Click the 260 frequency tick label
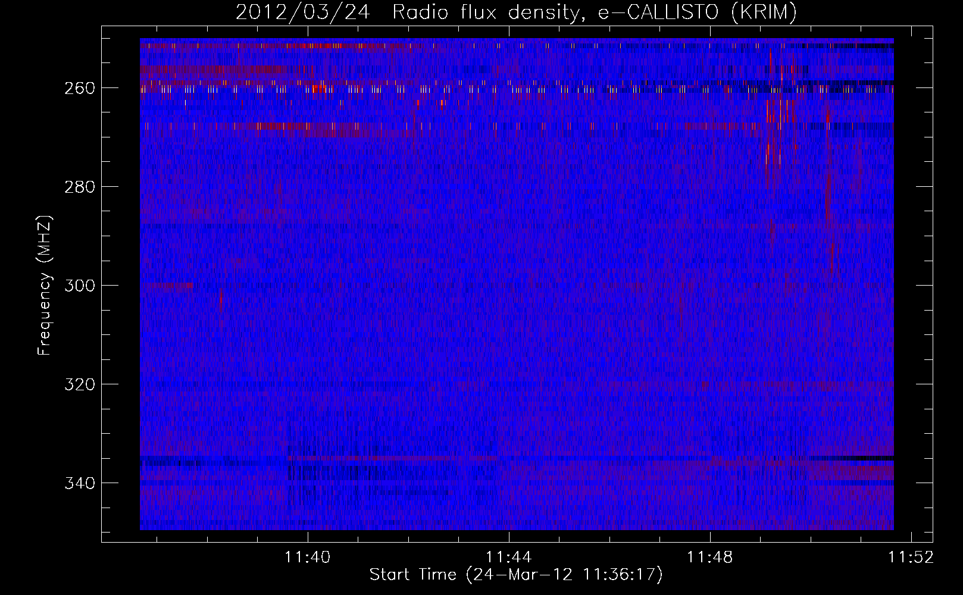This screenshot has height=595, width=963. [x=80, y=88]
